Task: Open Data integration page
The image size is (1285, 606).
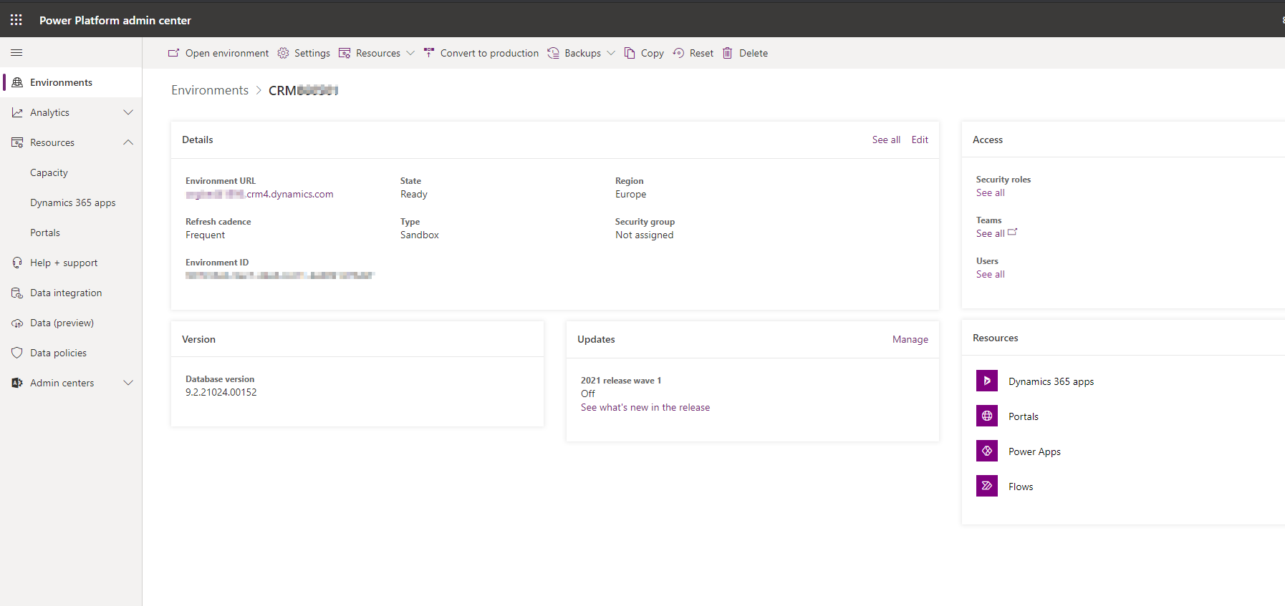Action: (66, 293)
